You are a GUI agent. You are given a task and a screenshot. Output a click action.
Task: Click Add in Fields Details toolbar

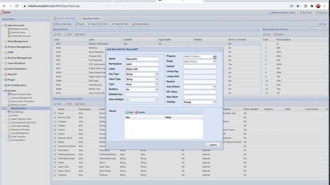tap(57, 104)
